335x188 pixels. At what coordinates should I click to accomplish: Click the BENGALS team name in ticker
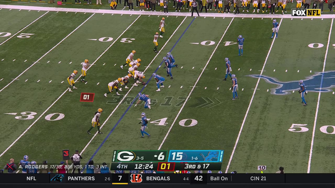tap(158, 179)
